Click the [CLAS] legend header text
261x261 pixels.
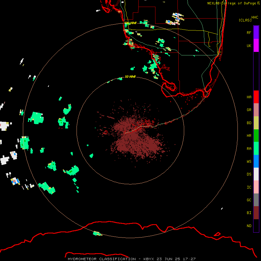click(x=245, y=20)
